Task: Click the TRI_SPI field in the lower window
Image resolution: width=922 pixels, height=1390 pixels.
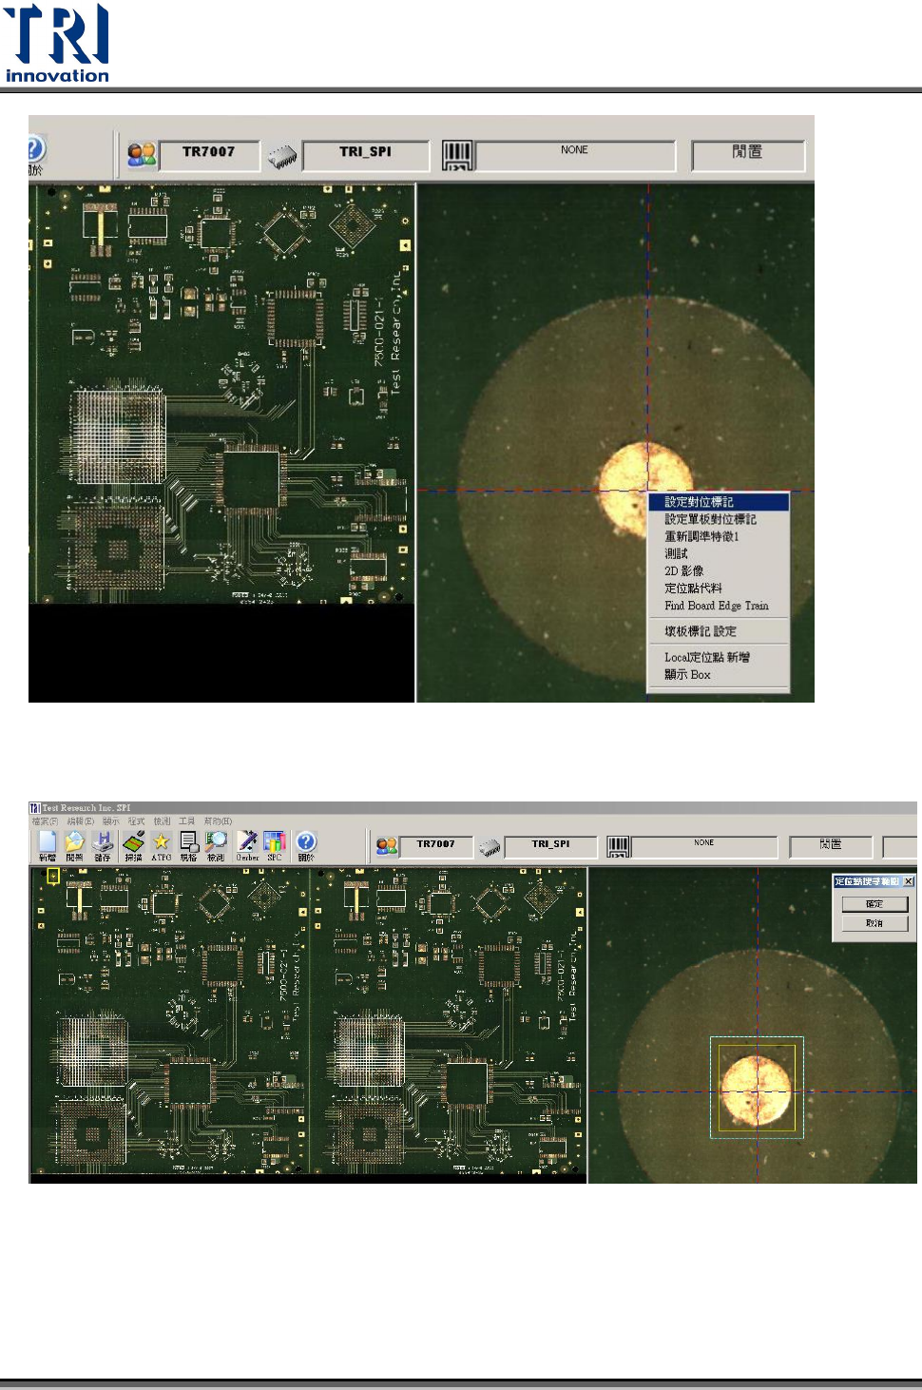Action: (550, 845)
